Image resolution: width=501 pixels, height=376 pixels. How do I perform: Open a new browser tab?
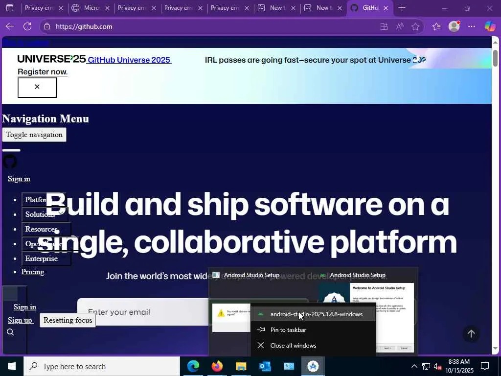(x=402, y=8)
